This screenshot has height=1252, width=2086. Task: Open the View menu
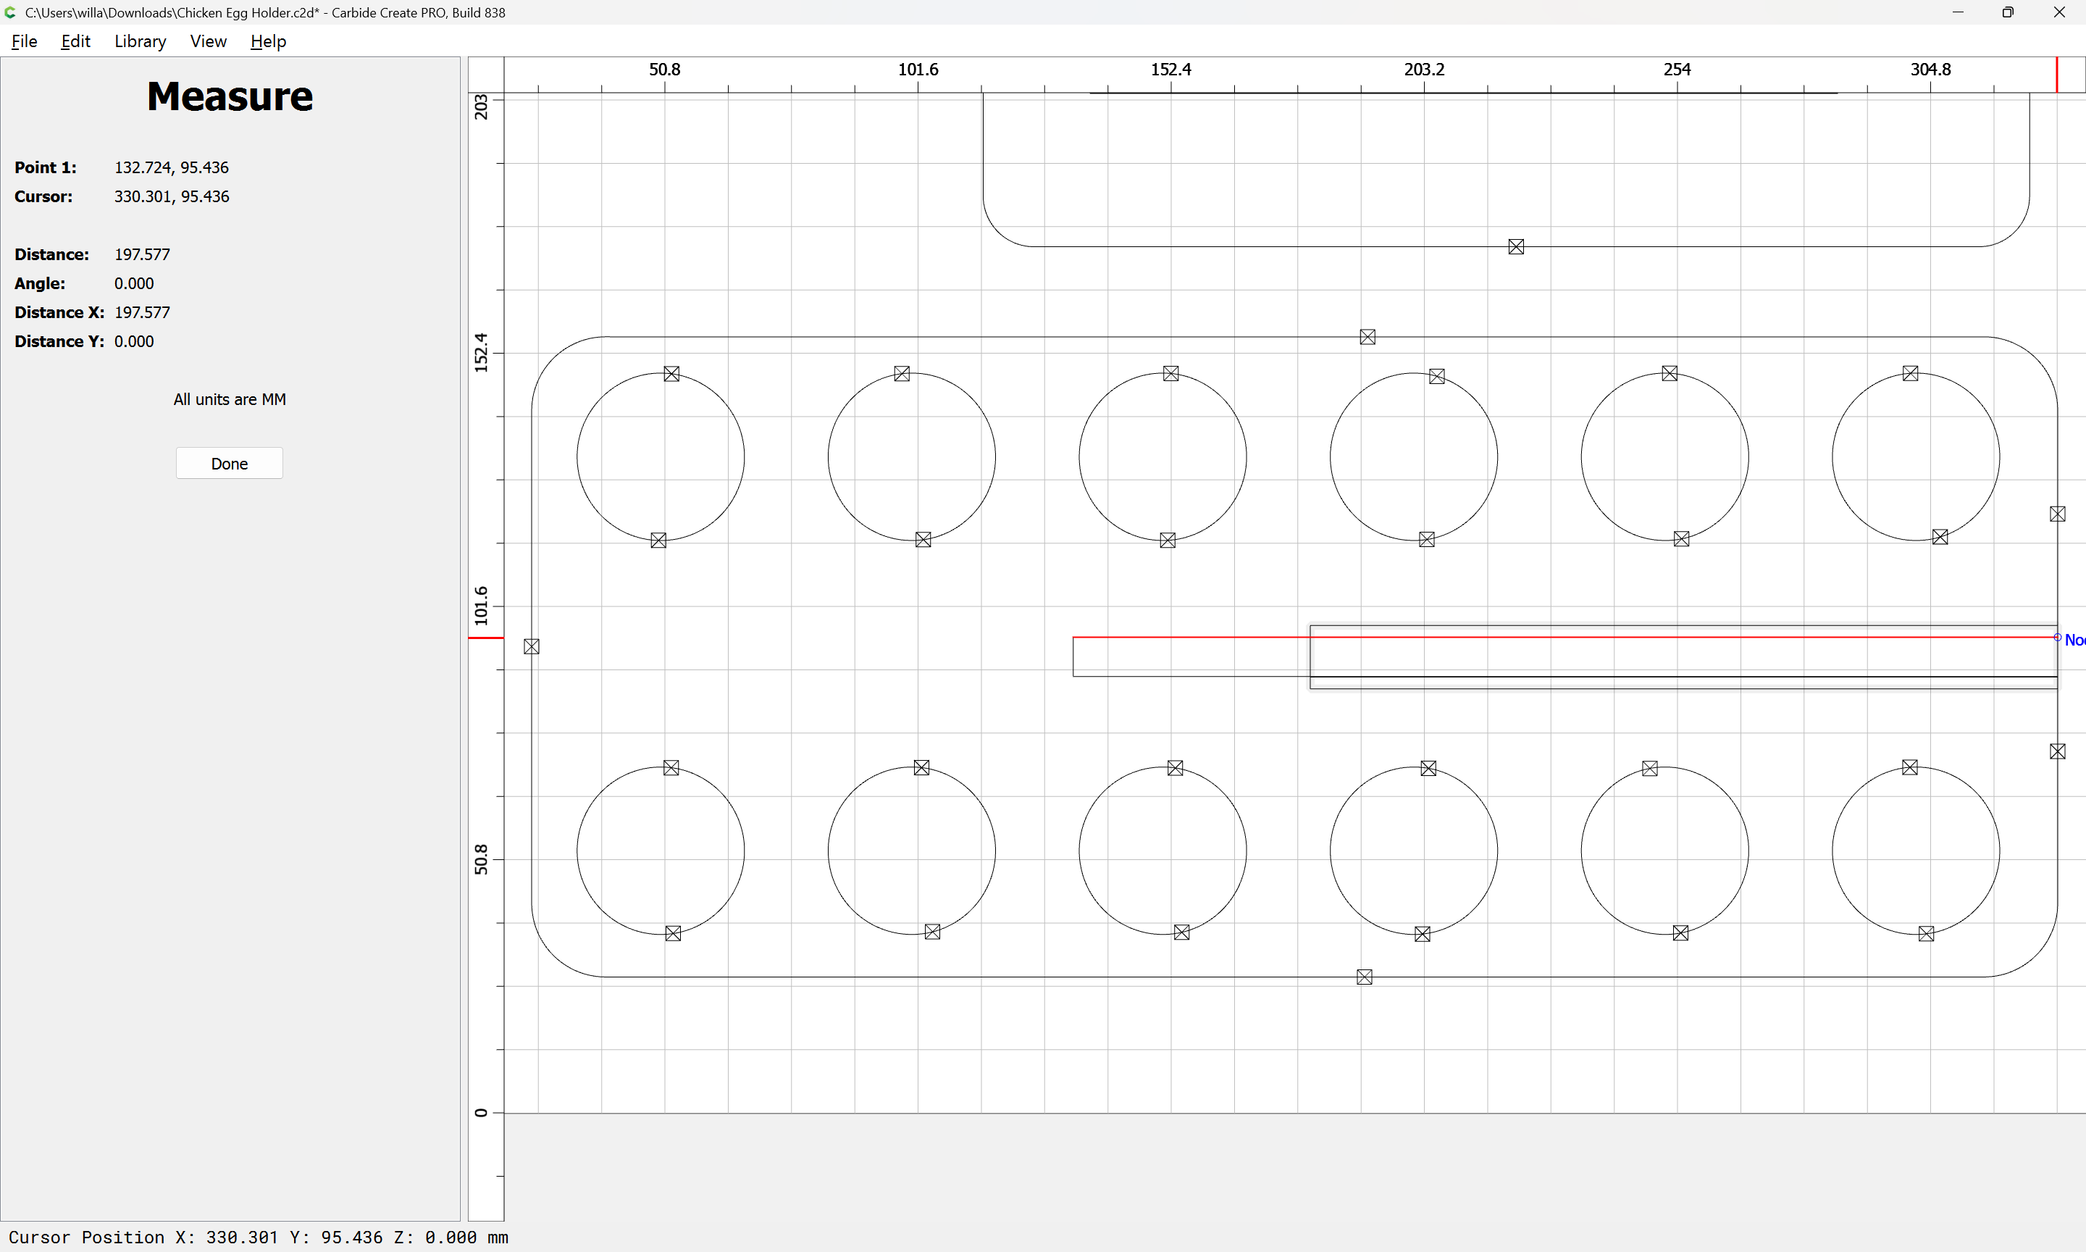(x=207, y=41)
